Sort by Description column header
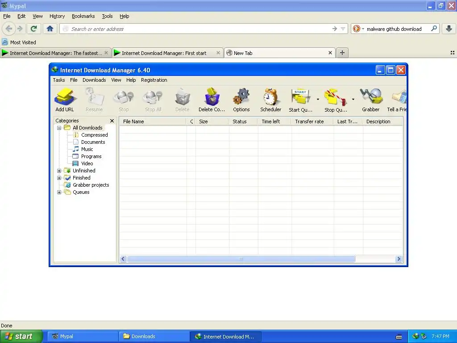The width and height of the screenshot is (457, 343). tap(382, 121)
